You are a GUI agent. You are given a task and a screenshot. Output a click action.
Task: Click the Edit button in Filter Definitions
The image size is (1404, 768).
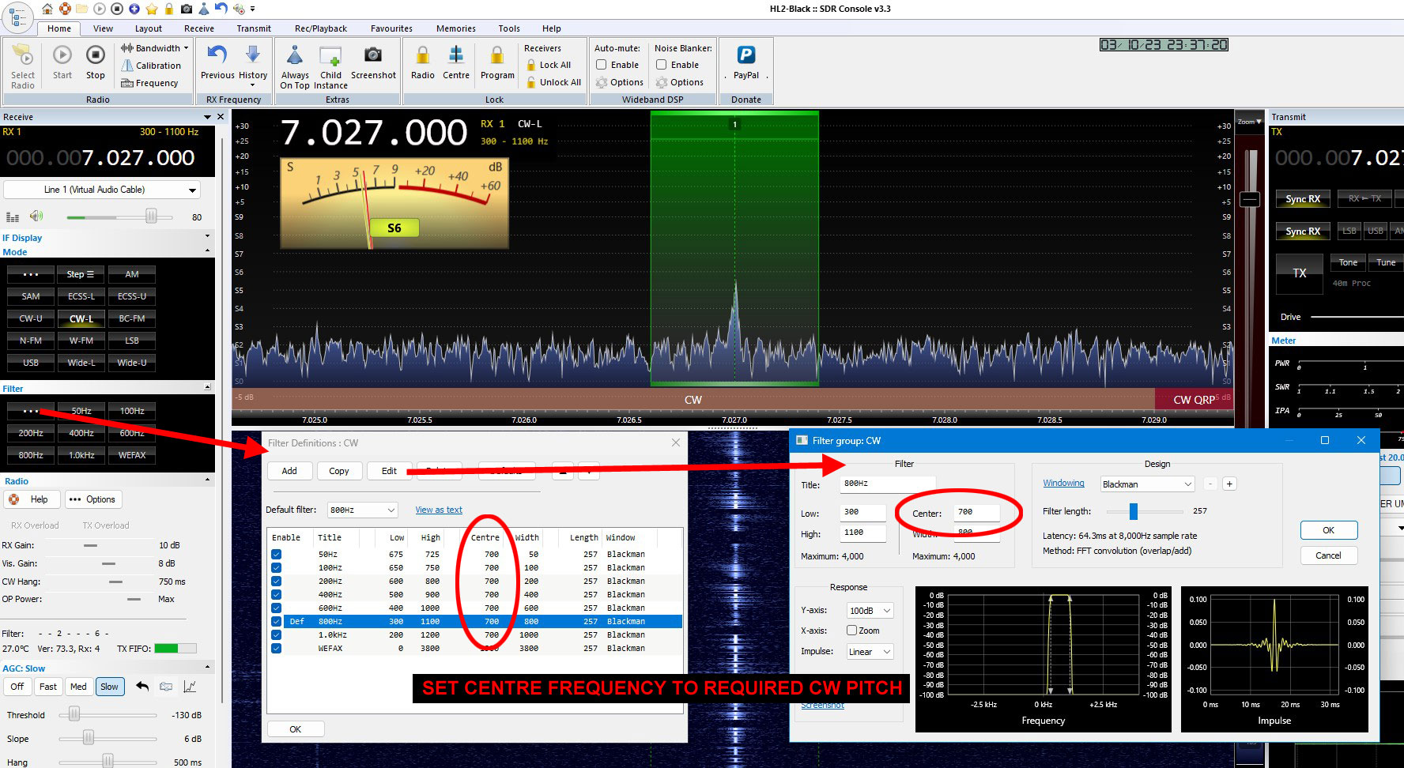(x=389, y=471)
